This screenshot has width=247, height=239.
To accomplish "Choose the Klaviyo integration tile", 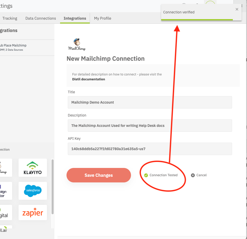I will click(x=33, y=168).
